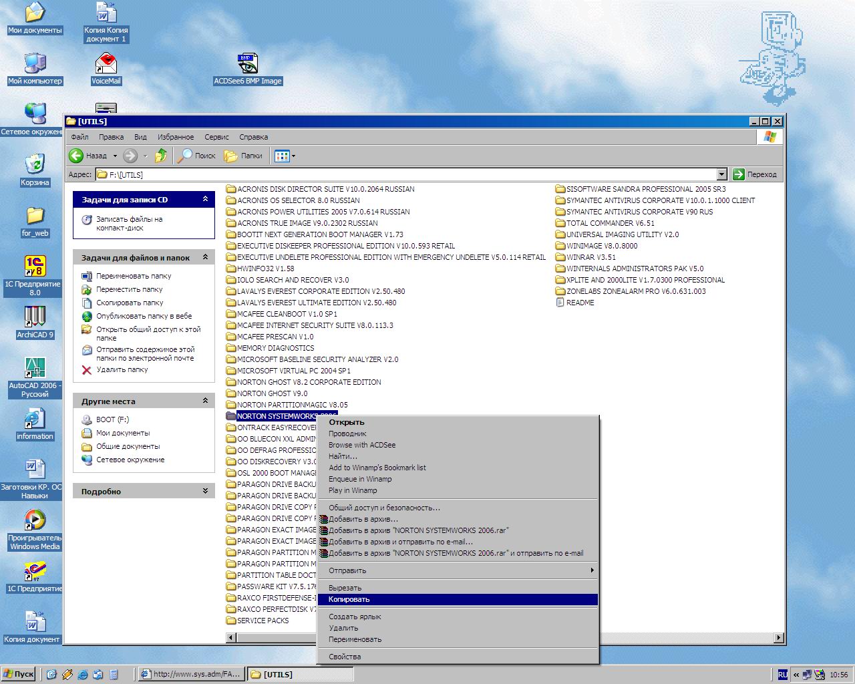Click Переместить папку task link
The width and height of the screenshot is (855, 684).
click(129, 289)
